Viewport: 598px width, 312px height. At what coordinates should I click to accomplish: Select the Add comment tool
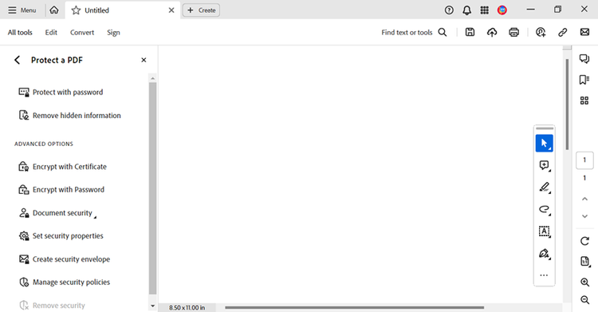(x=545, y=165)
